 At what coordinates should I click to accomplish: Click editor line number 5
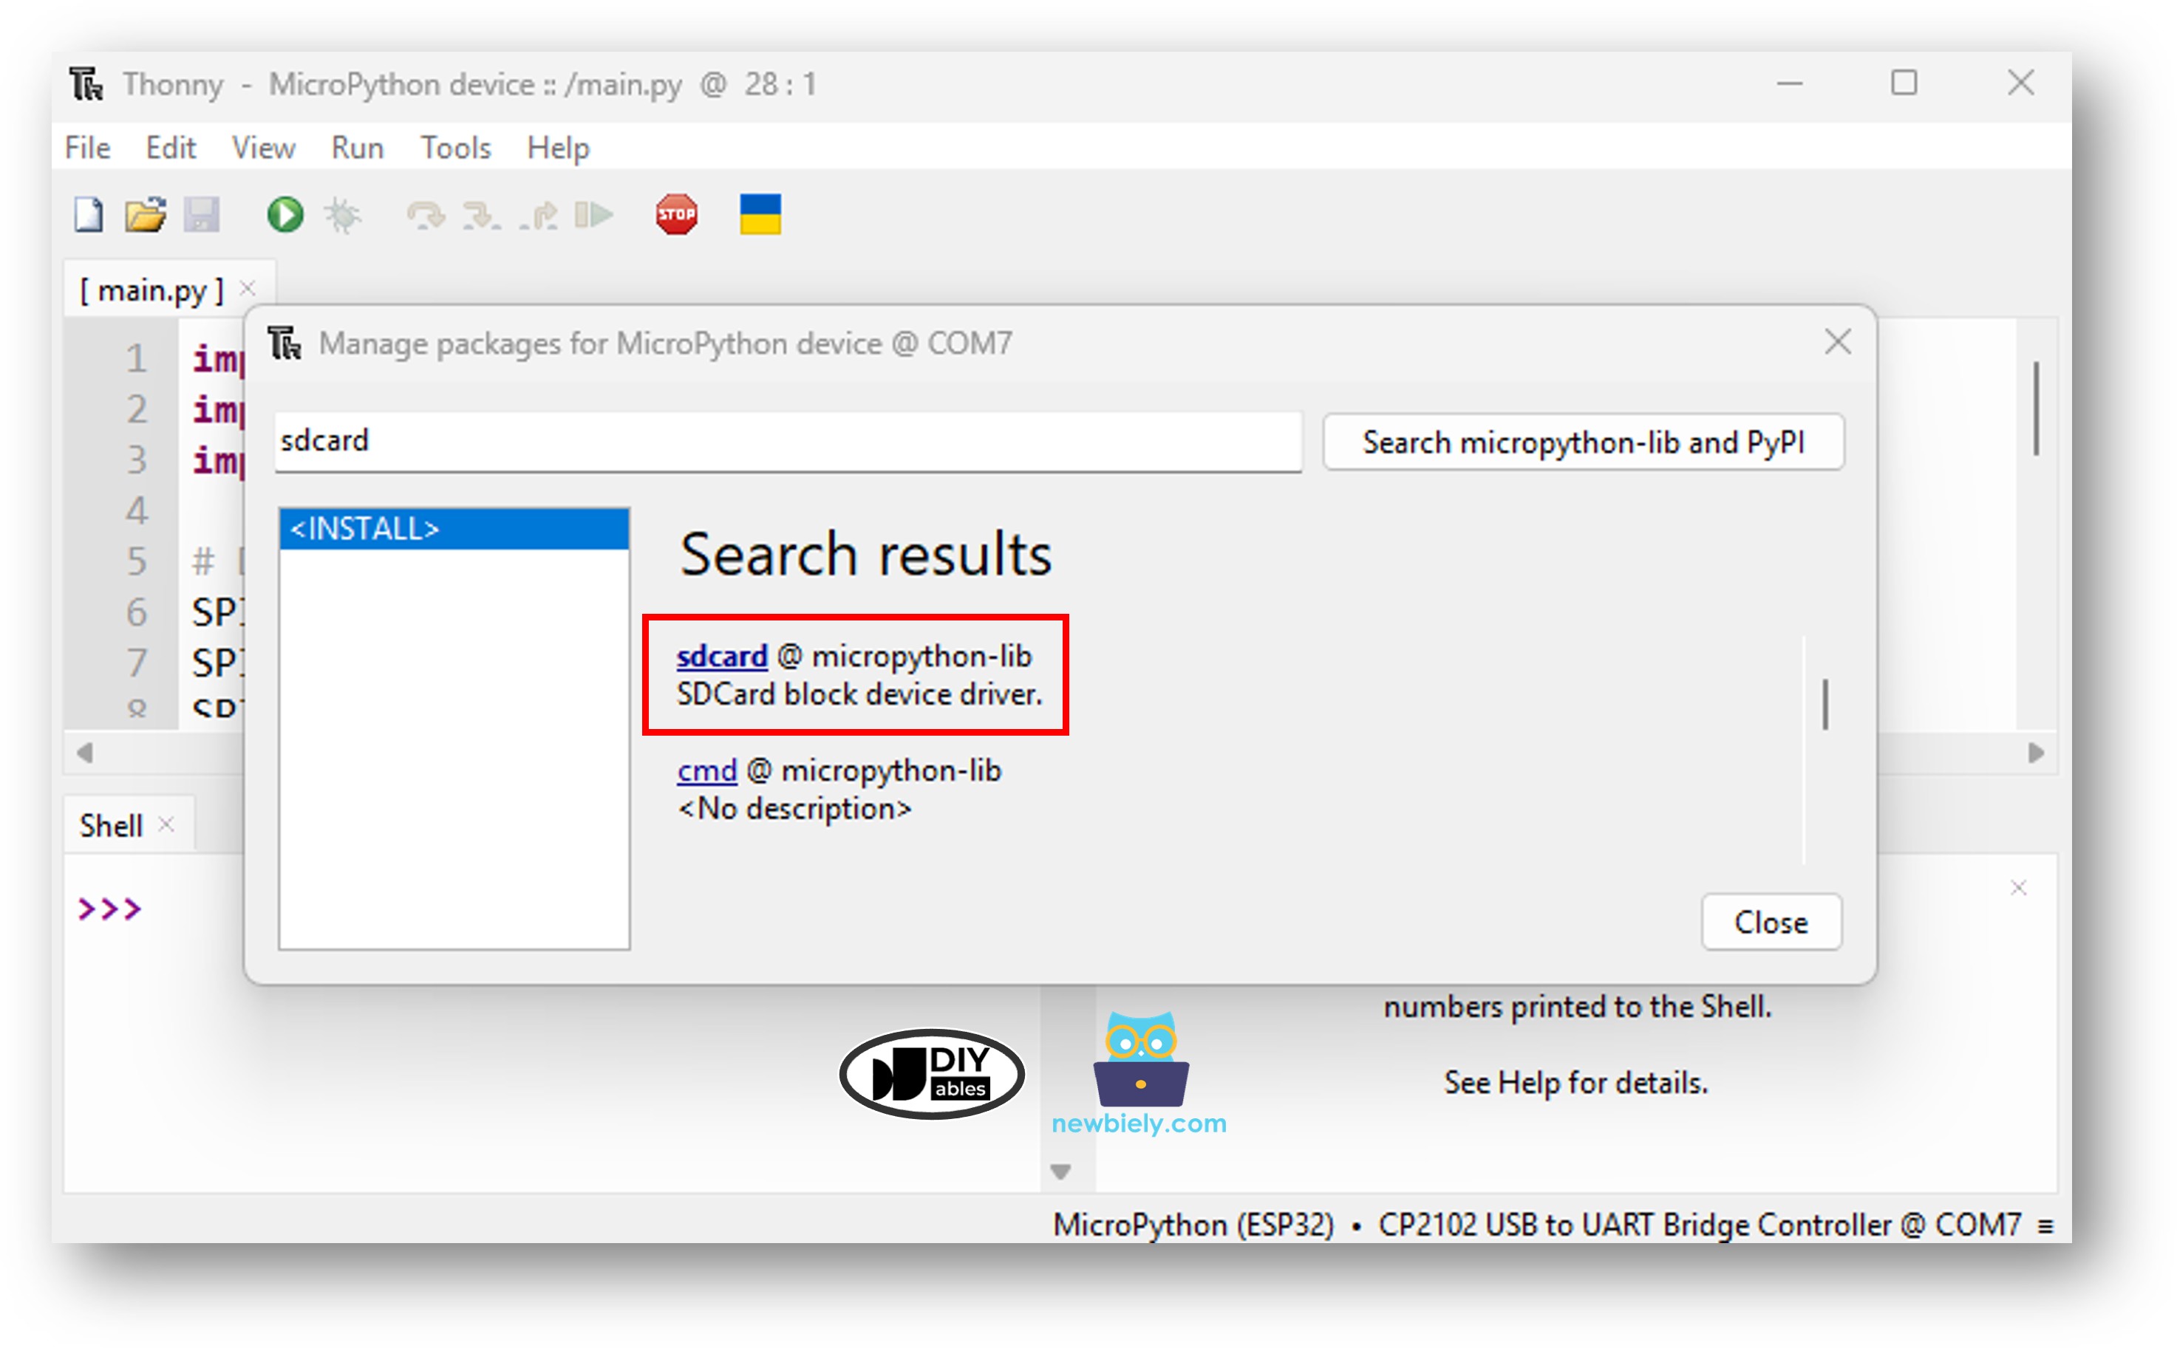coord(135,561)
